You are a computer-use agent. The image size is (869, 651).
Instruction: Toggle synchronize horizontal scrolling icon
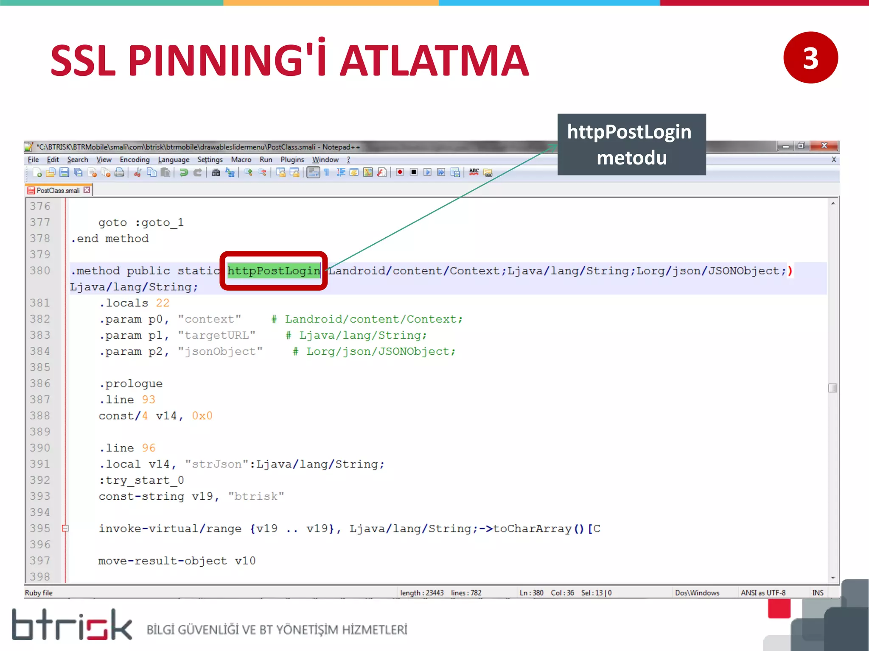click(x=294, y=172)
